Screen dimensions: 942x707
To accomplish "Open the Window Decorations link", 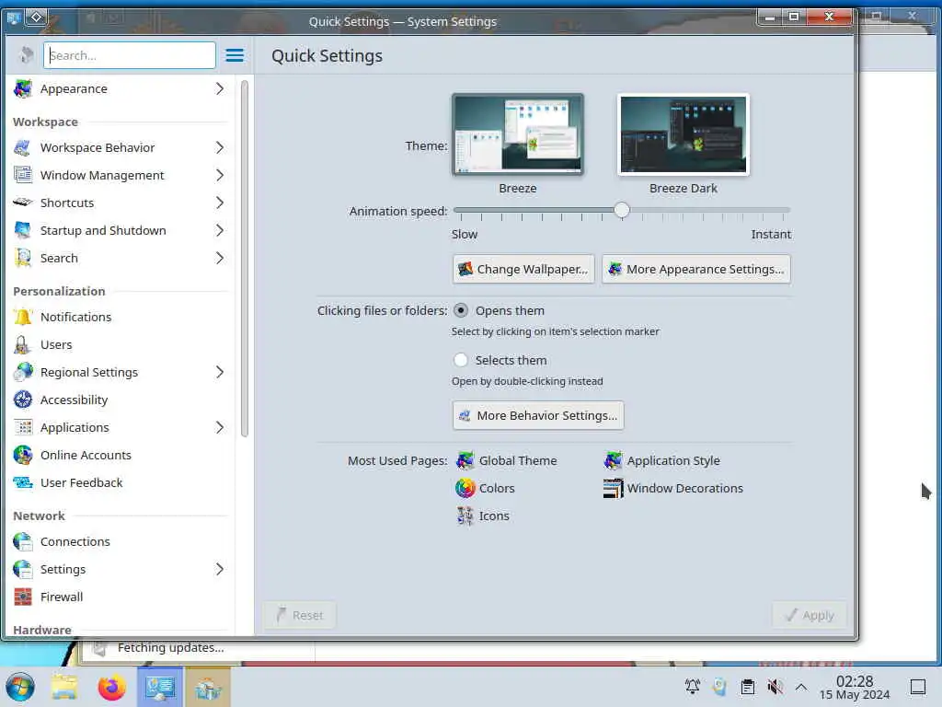I will click(684, 488).
